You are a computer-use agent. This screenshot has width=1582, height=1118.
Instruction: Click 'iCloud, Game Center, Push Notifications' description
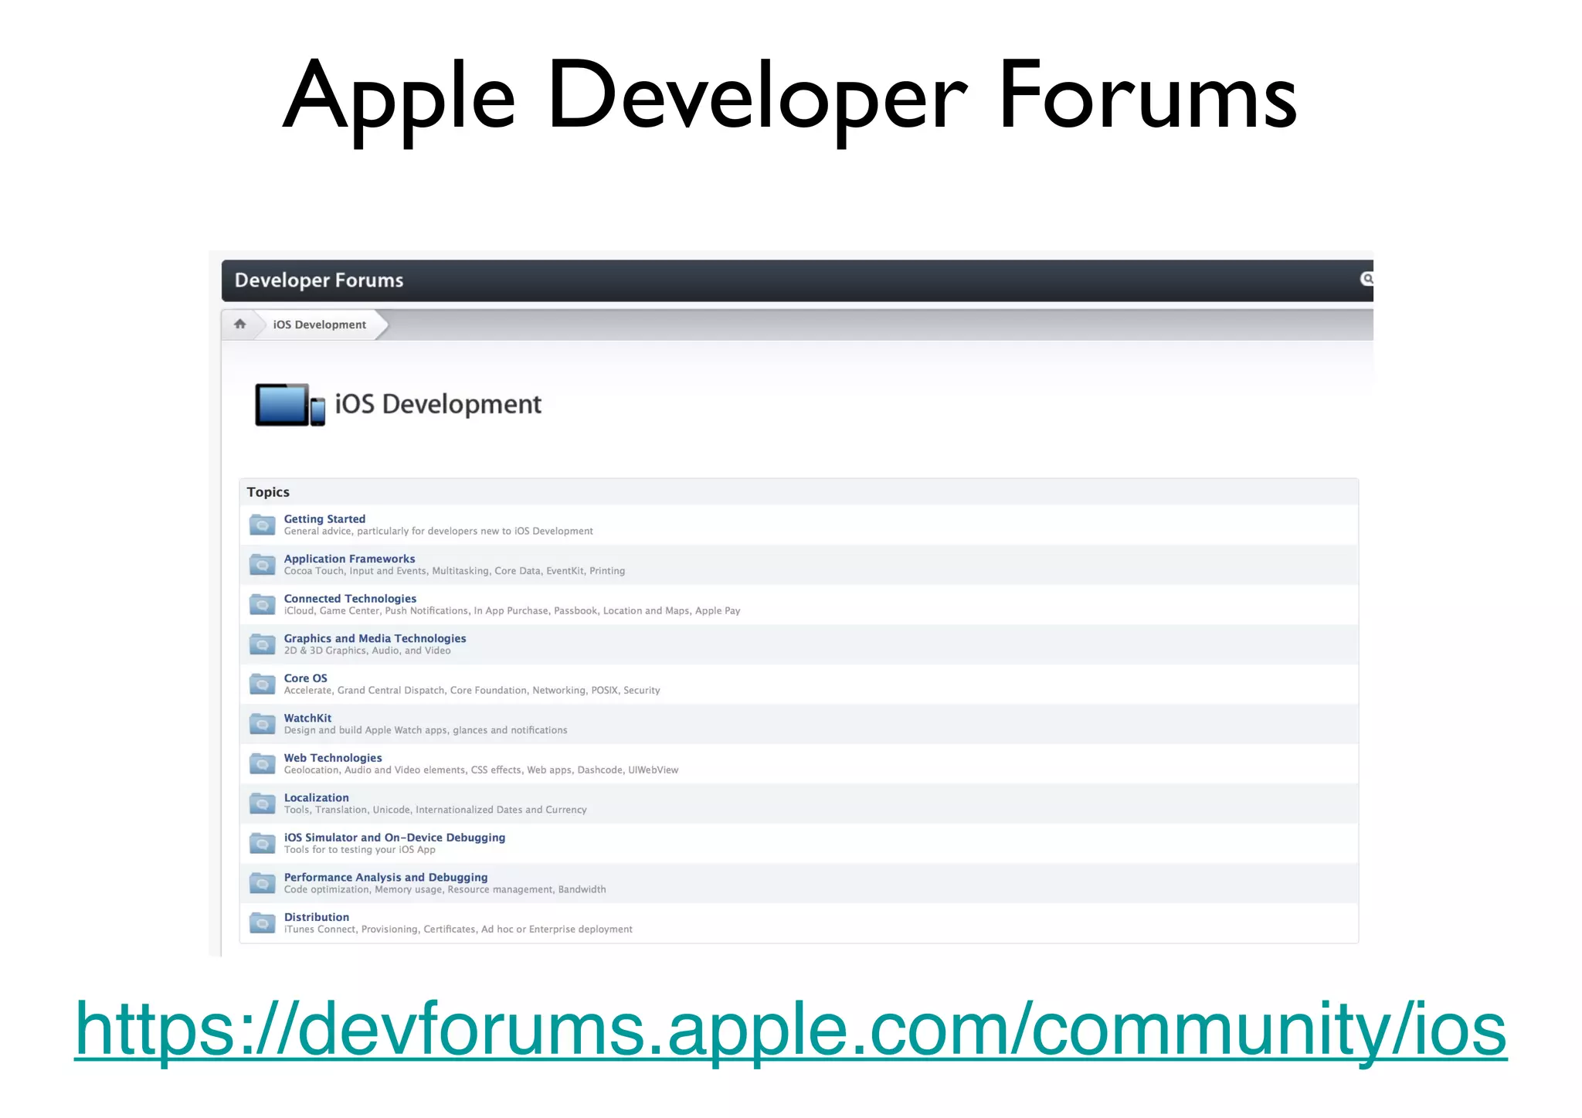click(511, 611)
